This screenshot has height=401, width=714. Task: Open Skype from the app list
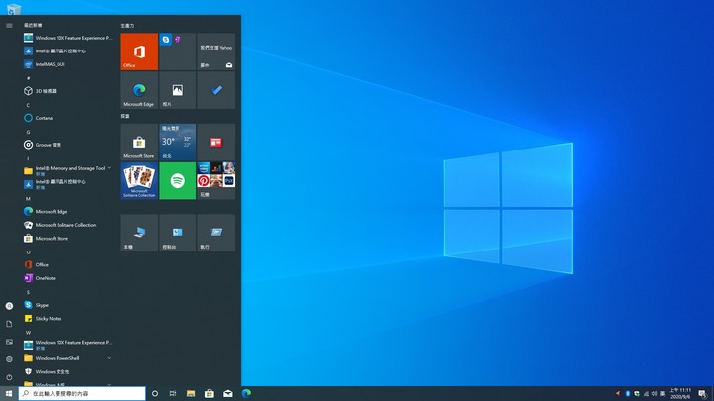click(67, 305)
